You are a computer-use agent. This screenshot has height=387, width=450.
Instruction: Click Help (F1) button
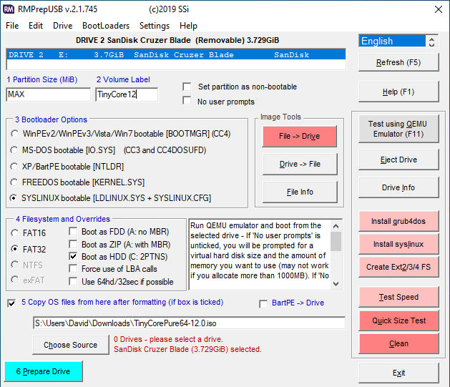[x=398, y=92]
